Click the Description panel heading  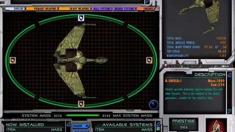pyautogui.click(x=210, y=74)
